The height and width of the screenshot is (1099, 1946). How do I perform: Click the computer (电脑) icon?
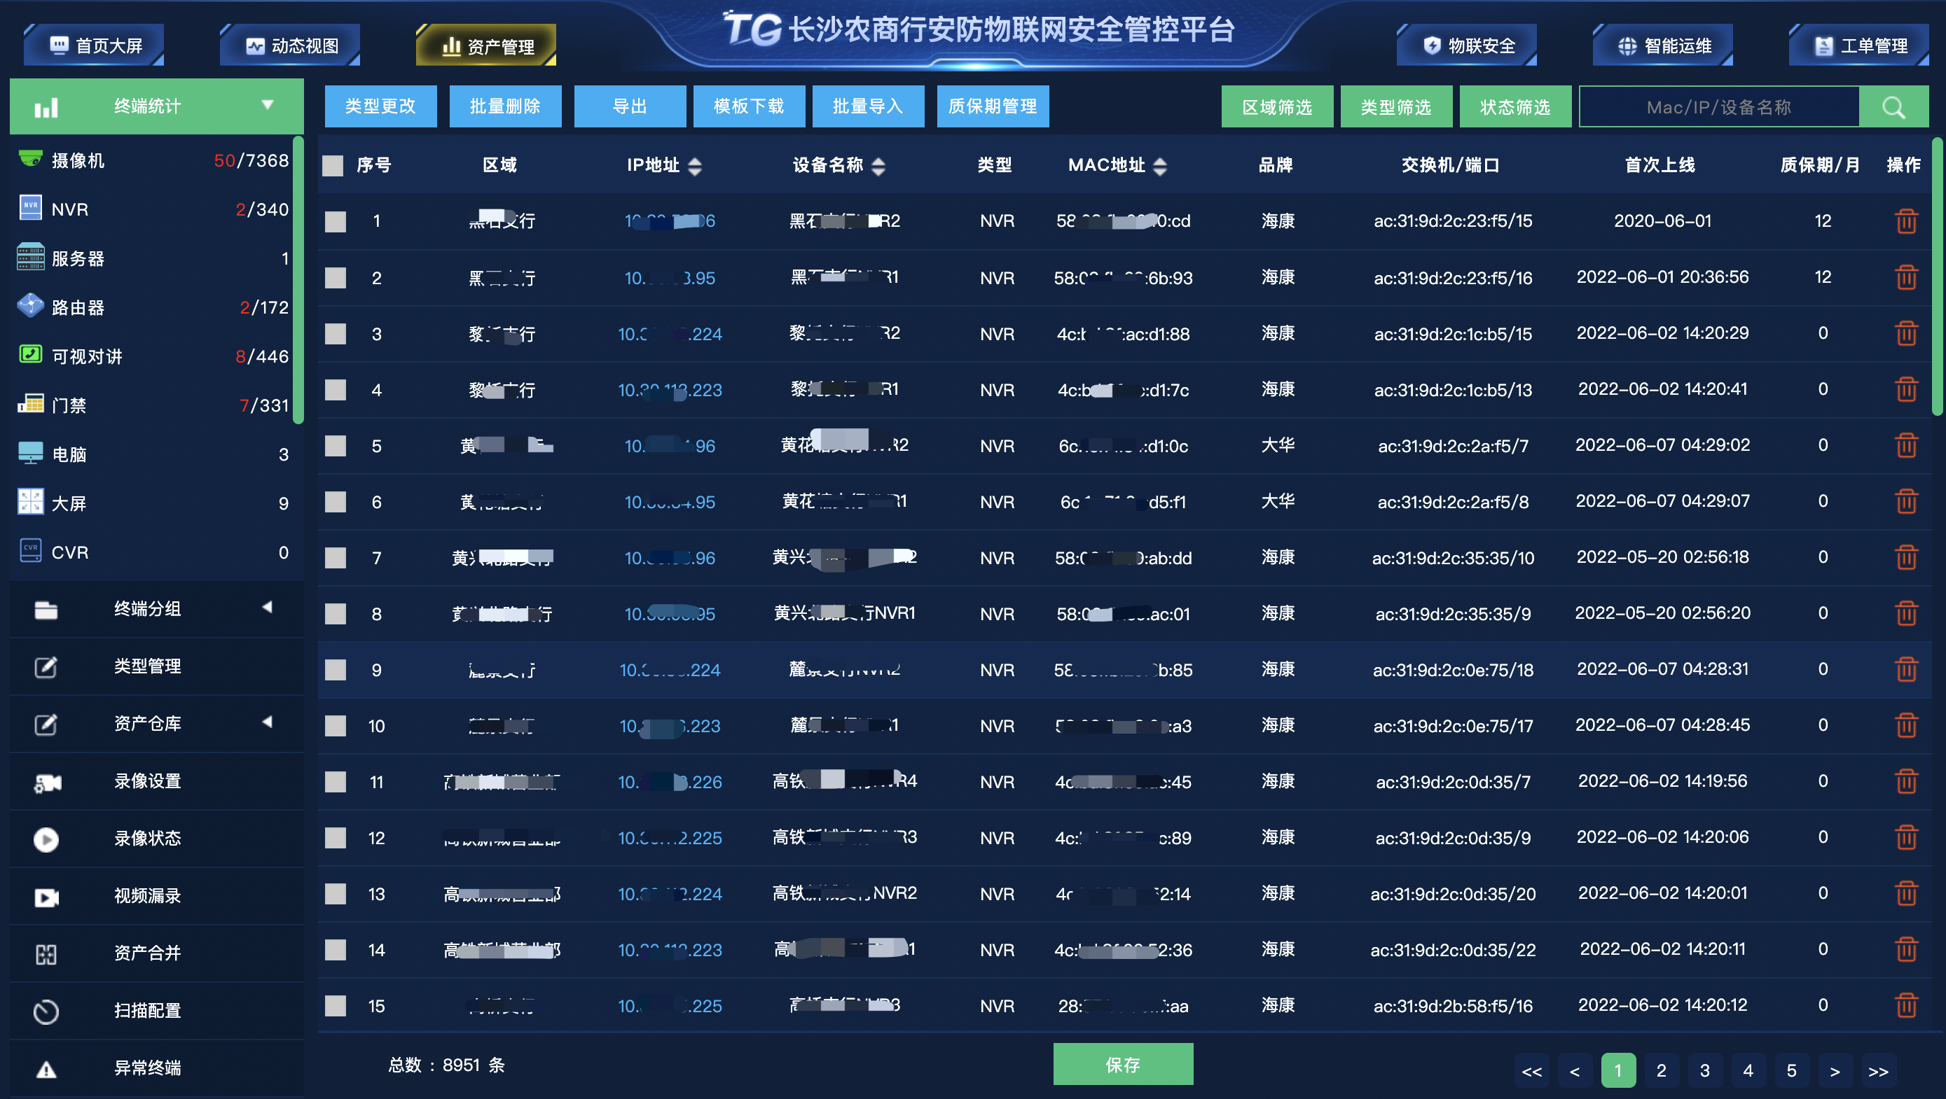click(x=30, y=453)
